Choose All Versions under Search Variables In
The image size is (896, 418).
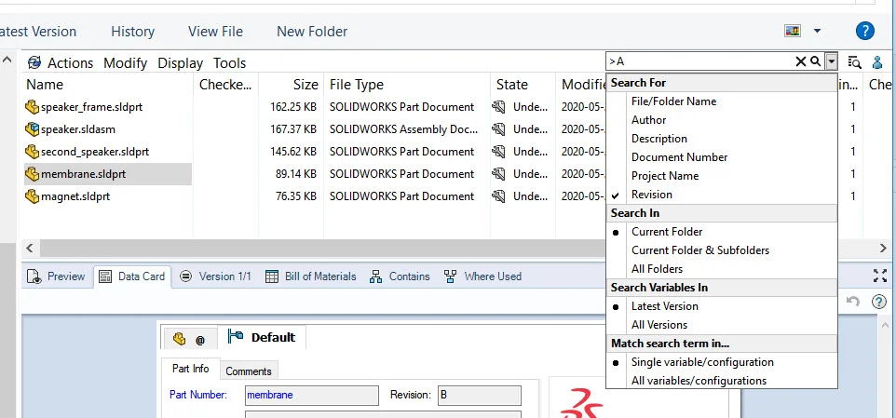coord(658,325)
